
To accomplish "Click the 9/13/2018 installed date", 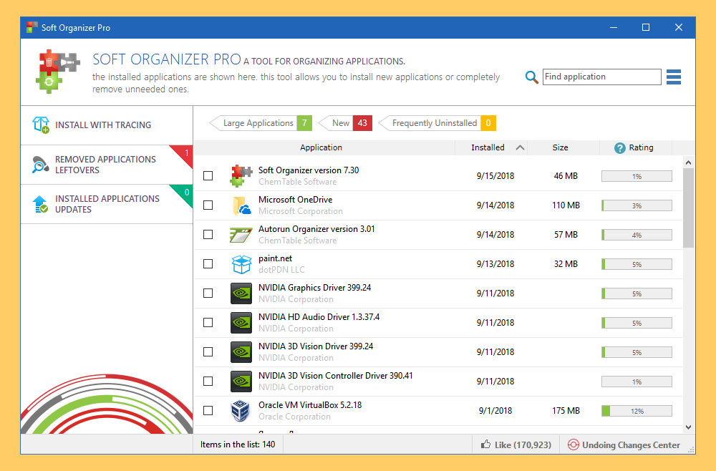I will (x=495, y=264).
